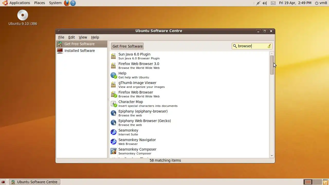The image size is (329, 185).
Task: Select the gThumb Image Viewer entry
Action: (x=189, y=85)
